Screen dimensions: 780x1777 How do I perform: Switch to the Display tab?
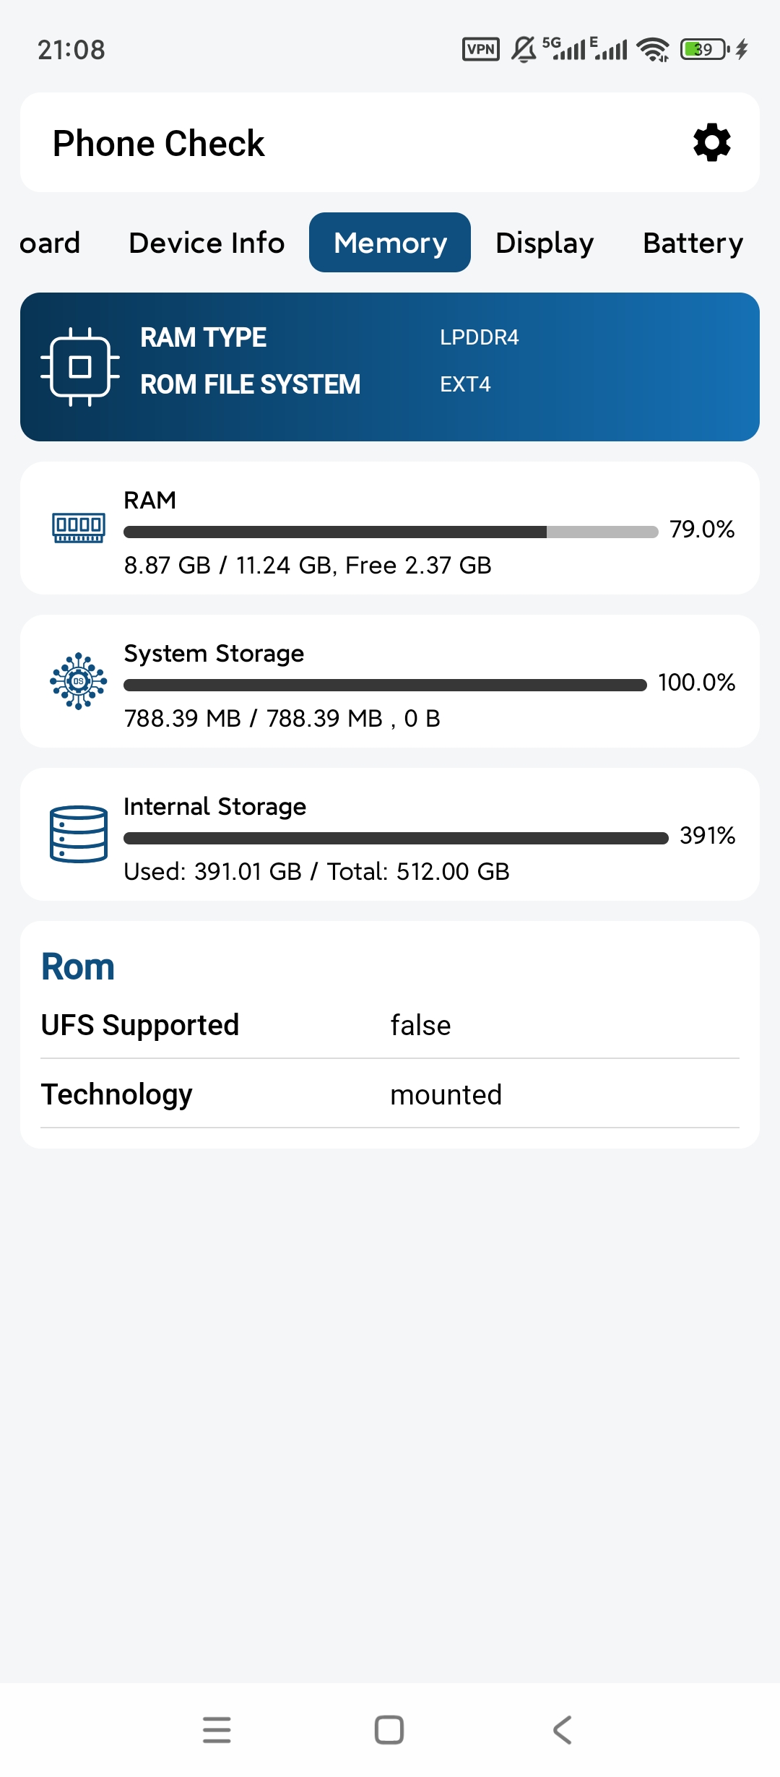[x=545, y=243]
